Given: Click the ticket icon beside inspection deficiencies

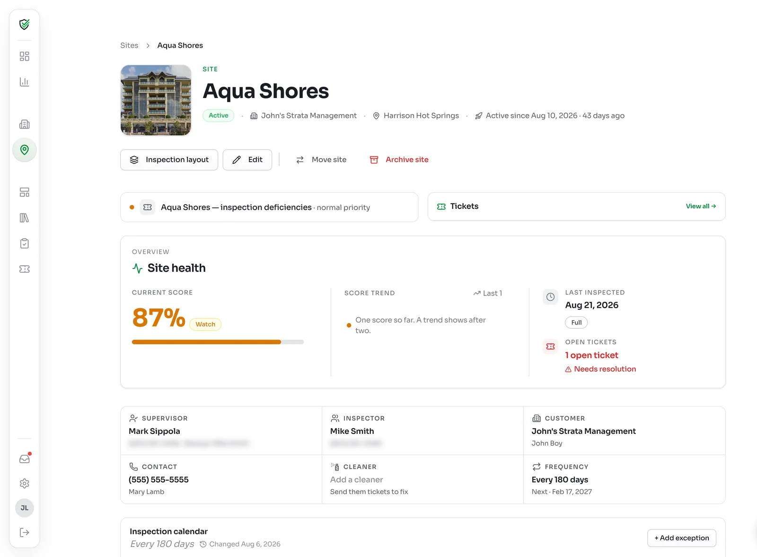Looking at the screenshot, I should tap(148, 207).
